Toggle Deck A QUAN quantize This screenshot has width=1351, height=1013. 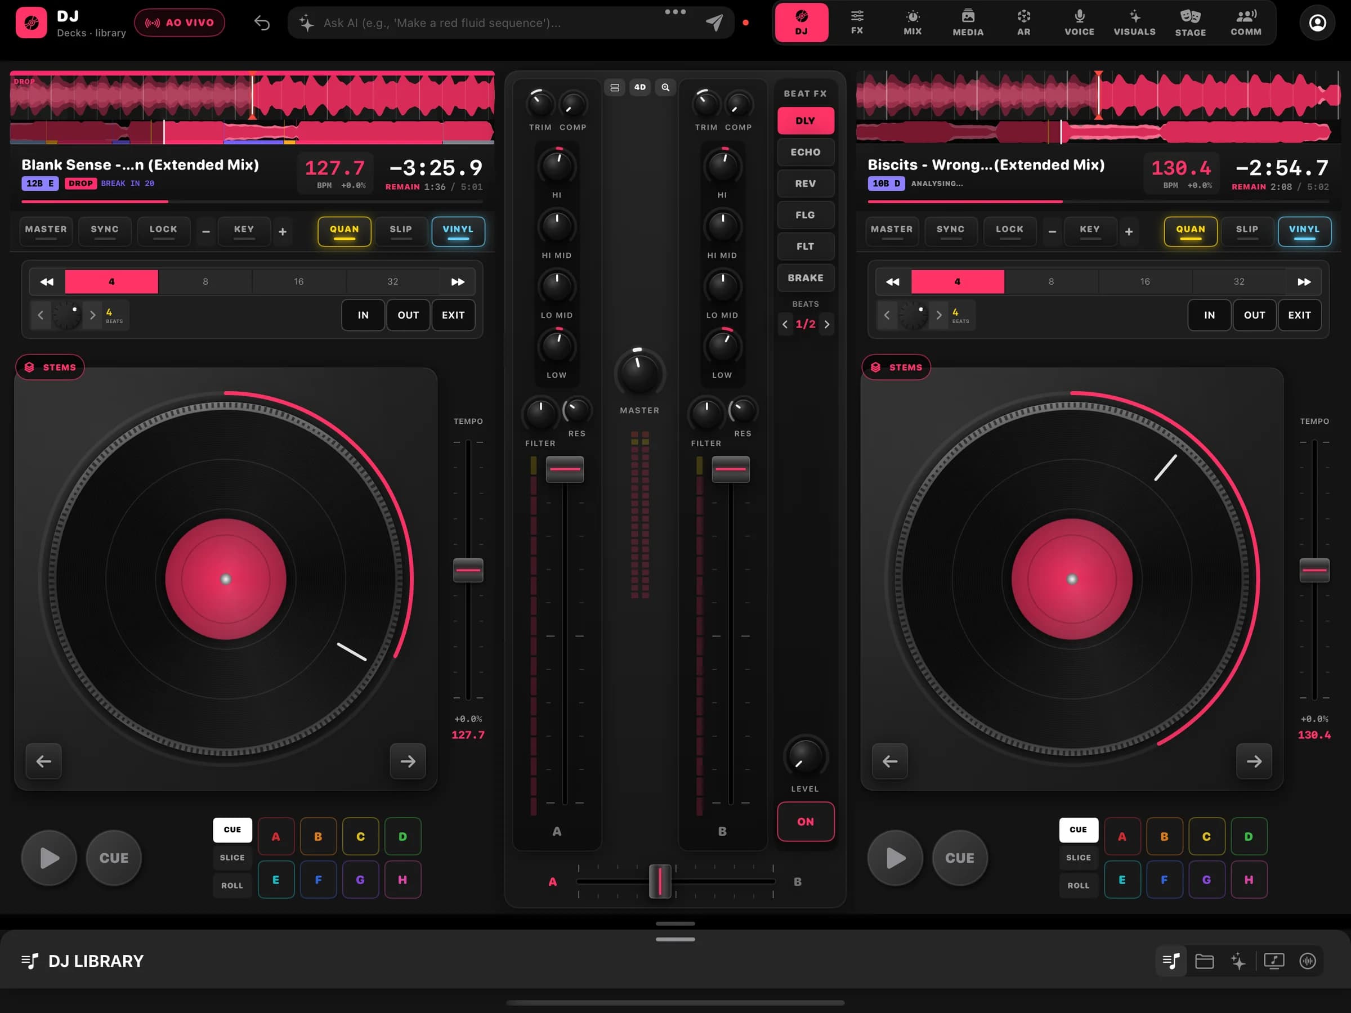click(345, 231)
